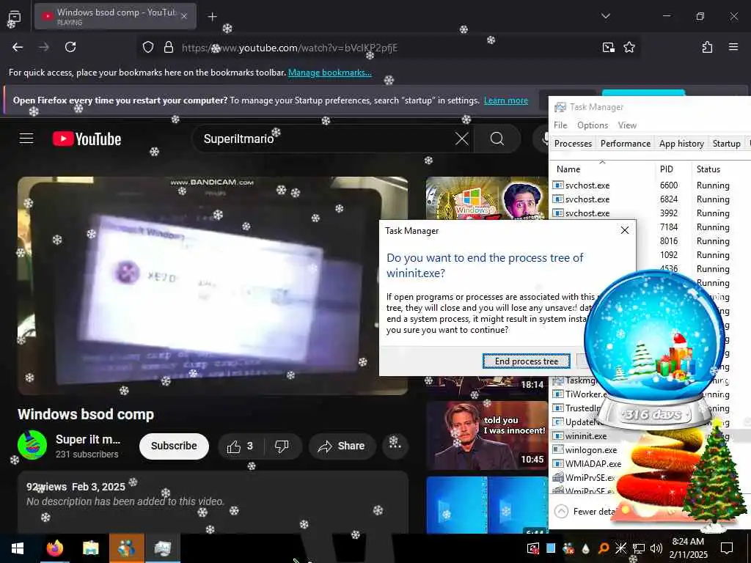Open File Explorer from the taskbar
This screenshot has height=563, width=751.
click(90, 548)
